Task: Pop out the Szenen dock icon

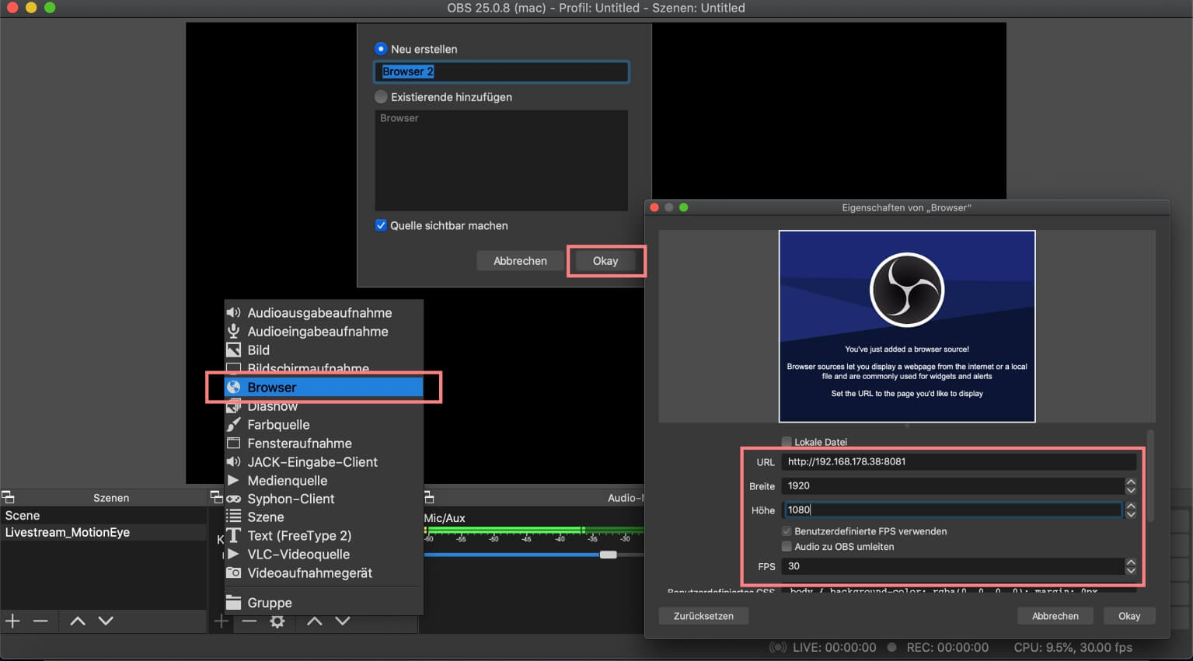Action: (x=8, y=497)
